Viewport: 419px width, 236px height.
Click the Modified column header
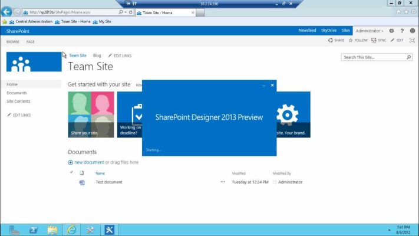[x=239, y=173]
